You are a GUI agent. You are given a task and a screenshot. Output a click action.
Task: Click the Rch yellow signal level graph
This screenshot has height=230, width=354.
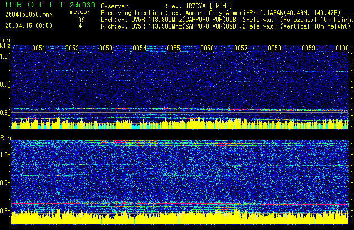180,218
